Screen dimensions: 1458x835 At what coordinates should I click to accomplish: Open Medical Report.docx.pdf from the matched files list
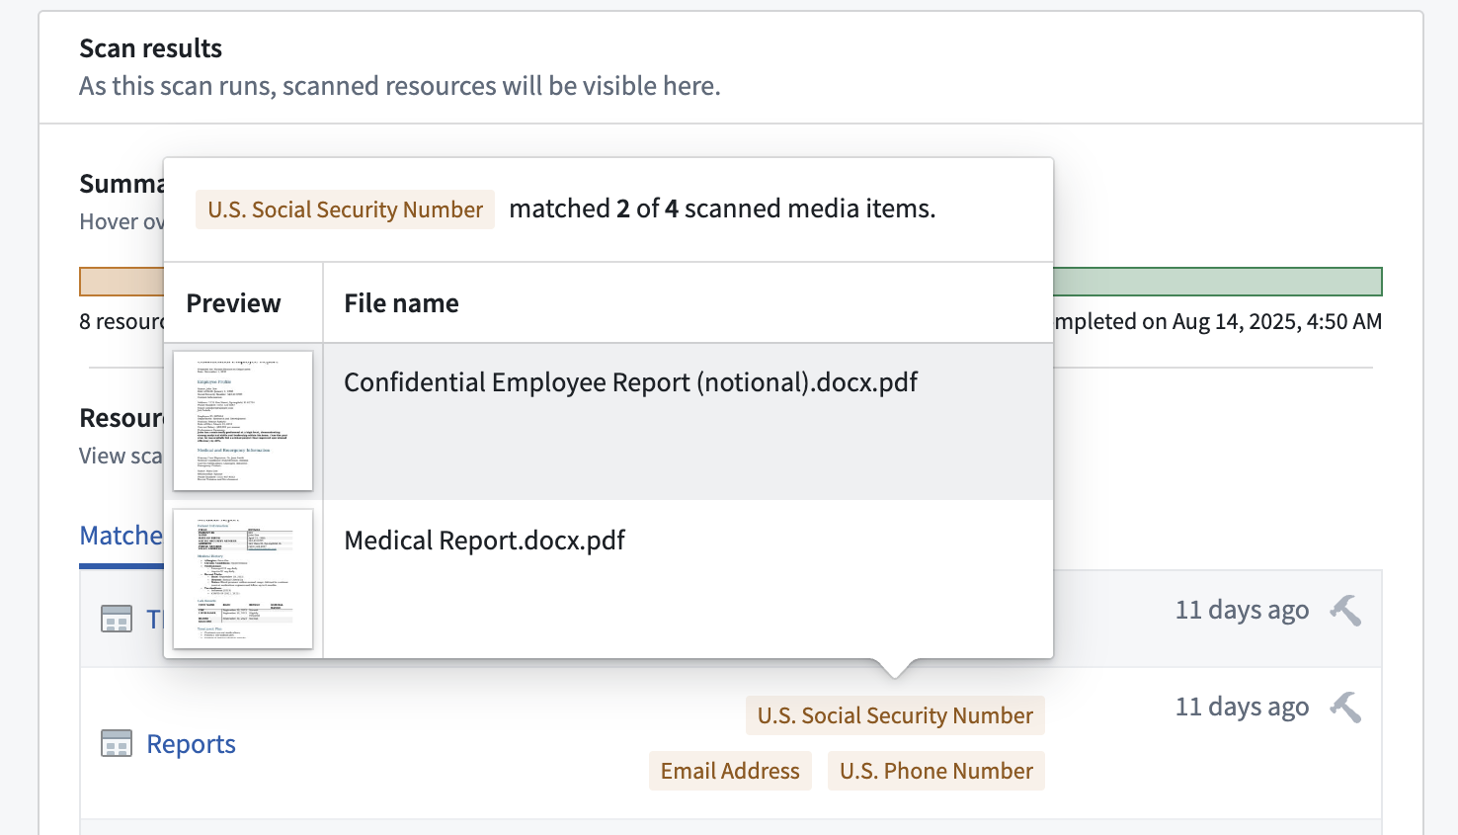[x=484, y=540]
